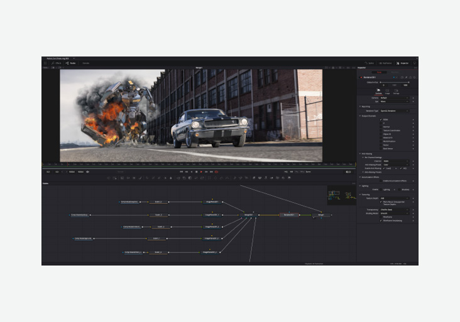This screenshot has height=322, width=460.
Task: Add a Merge node from the toolbar
Action: (178, 178)
